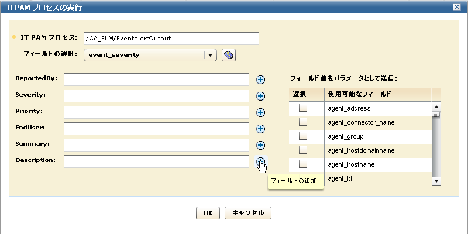468x234 pixels.
Task: Enable the agent_hostname checkbox
Action: (303, 164)
